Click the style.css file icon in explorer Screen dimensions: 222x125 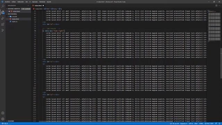10,22
